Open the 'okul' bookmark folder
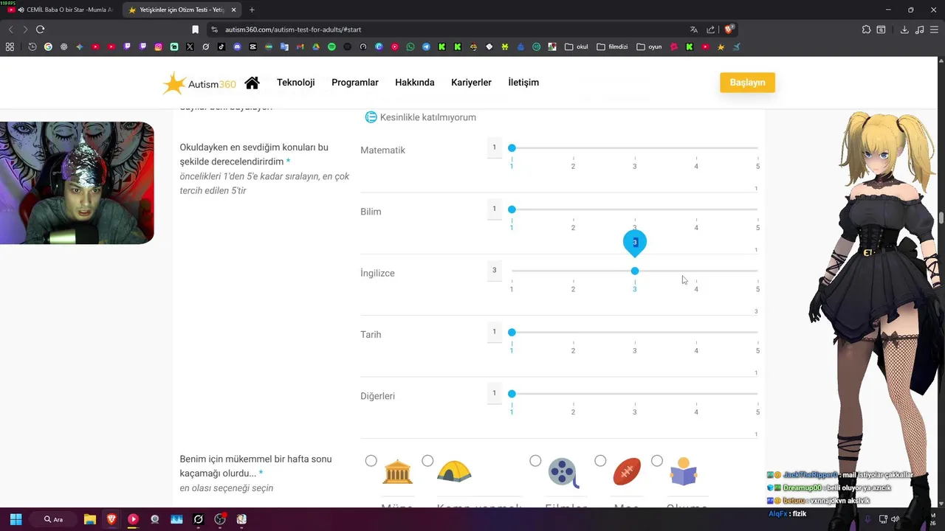 [577, 46]
